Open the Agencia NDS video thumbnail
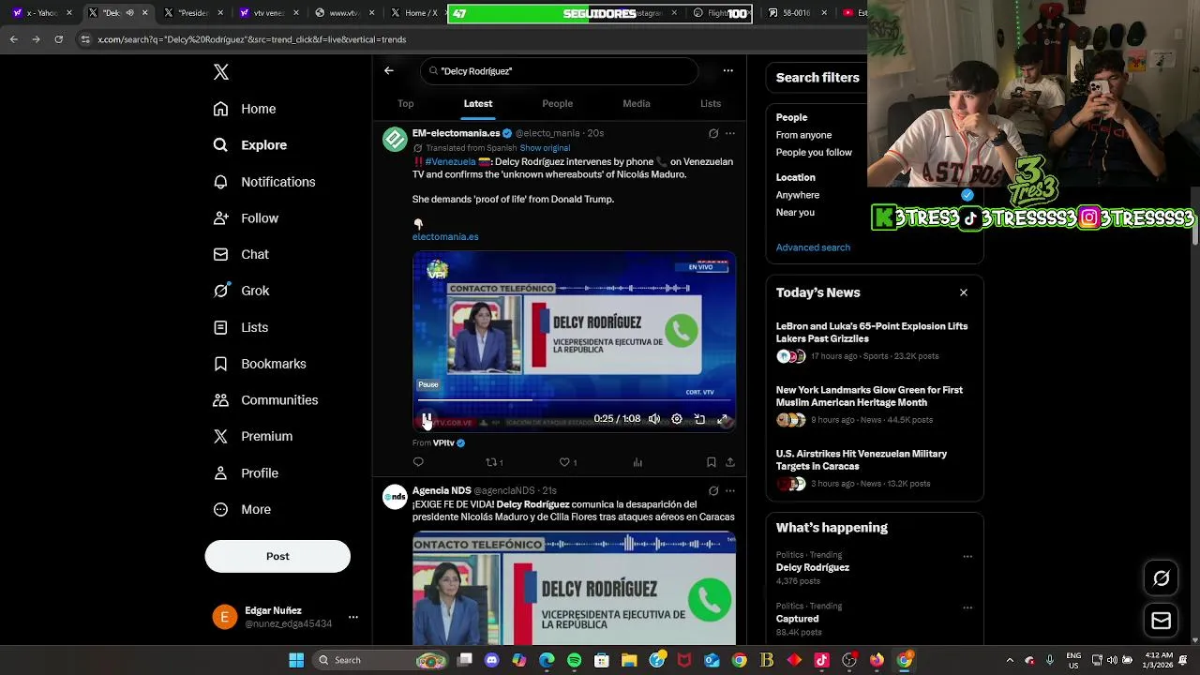 point(574,588)
